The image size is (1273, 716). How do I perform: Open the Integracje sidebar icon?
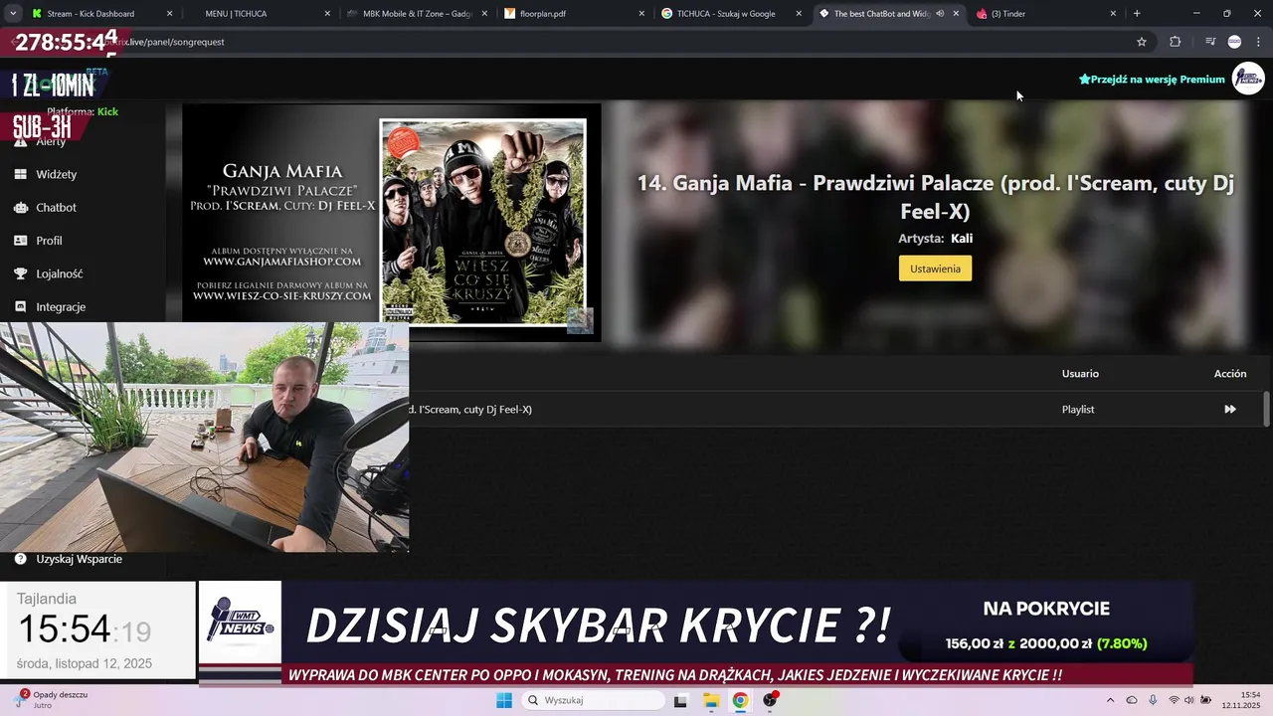coord(20,307)
